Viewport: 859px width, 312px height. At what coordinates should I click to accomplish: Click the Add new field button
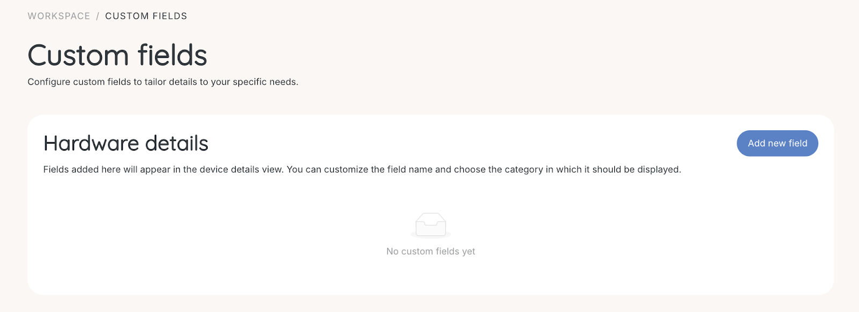click(777, 143)
